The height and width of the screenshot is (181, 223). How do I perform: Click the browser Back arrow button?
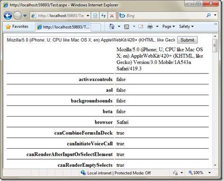coord(8,16)
